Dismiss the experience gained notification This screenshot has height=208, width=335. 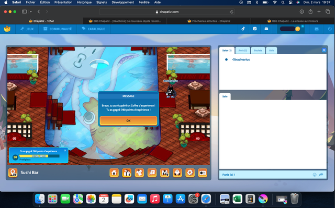65,150
